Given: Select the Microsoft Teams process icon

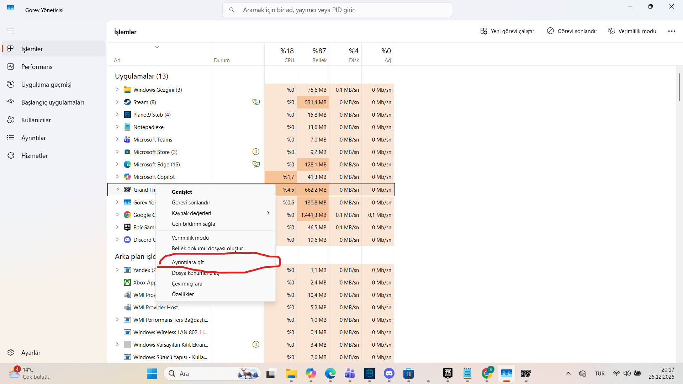Looking at the screenshot, I should click(x=127, y=140).
